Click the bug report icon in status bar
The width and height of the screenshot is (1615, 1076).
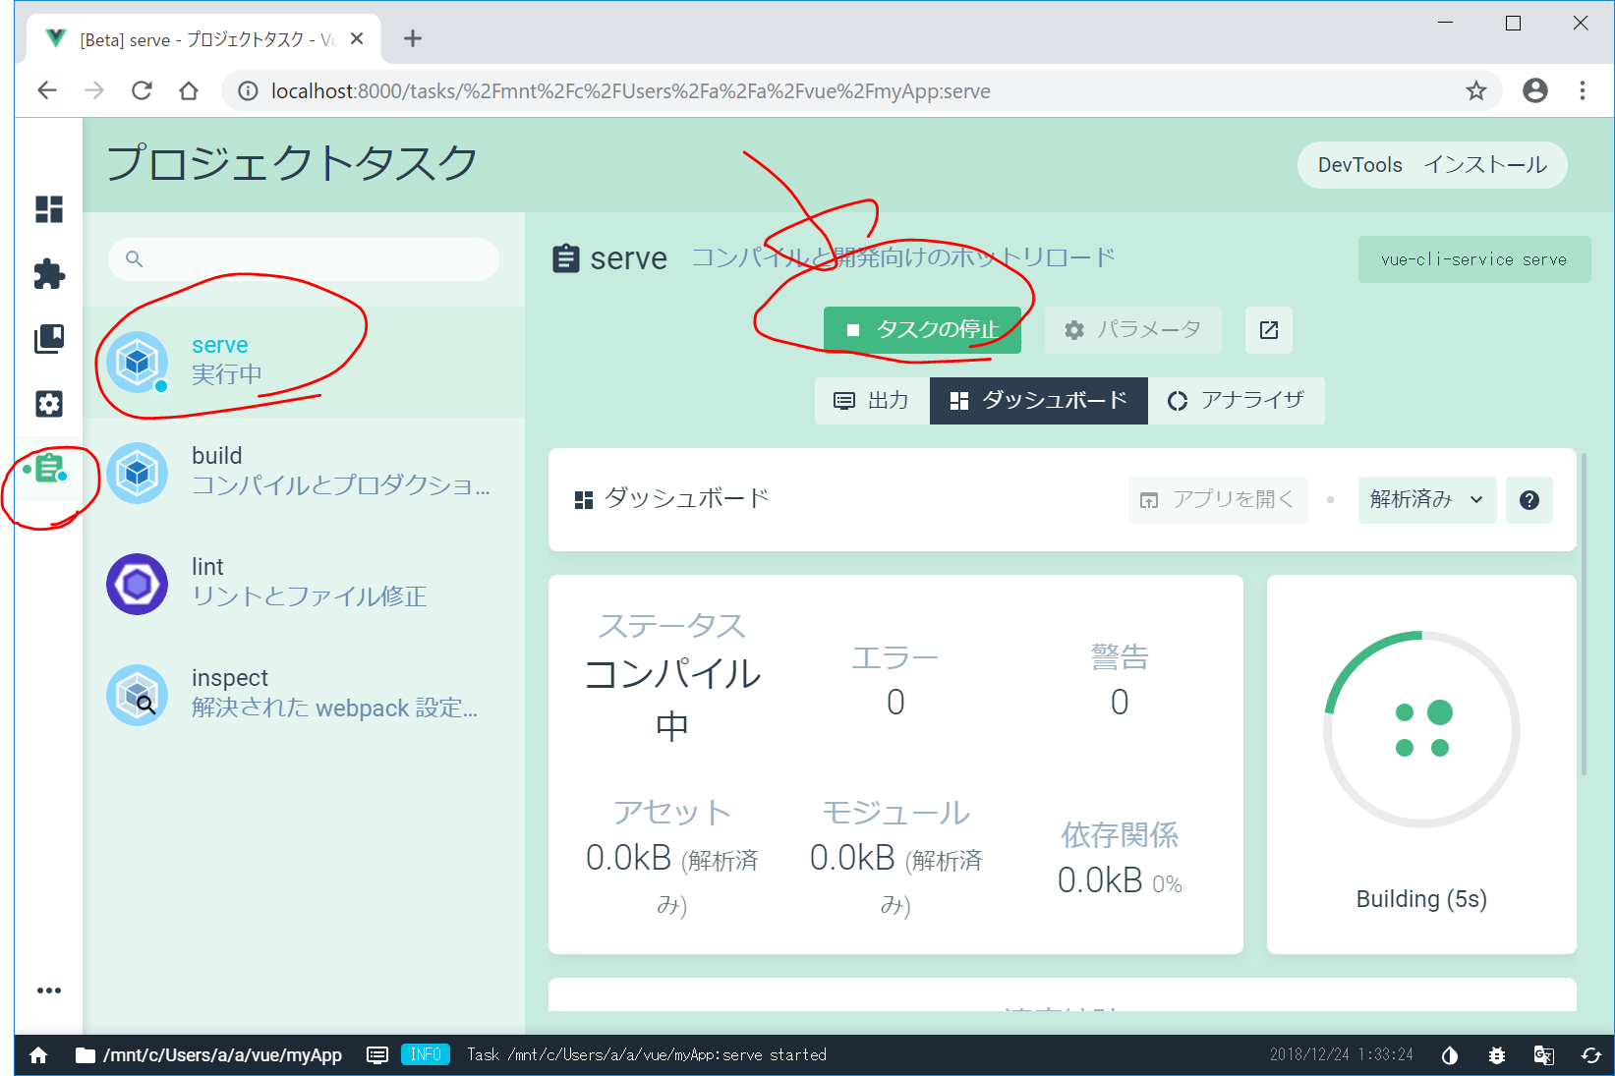coord(1496,1054)
